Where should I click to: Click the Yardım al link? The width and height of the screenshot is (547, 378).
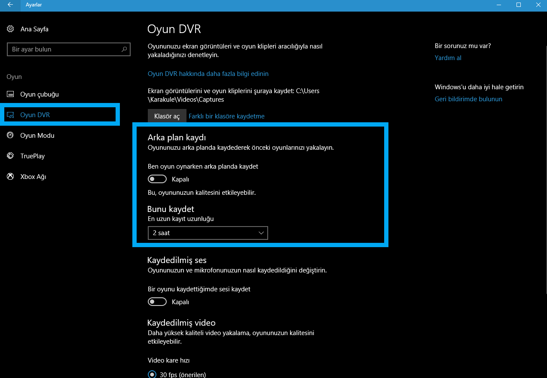[x=448, y=58]
